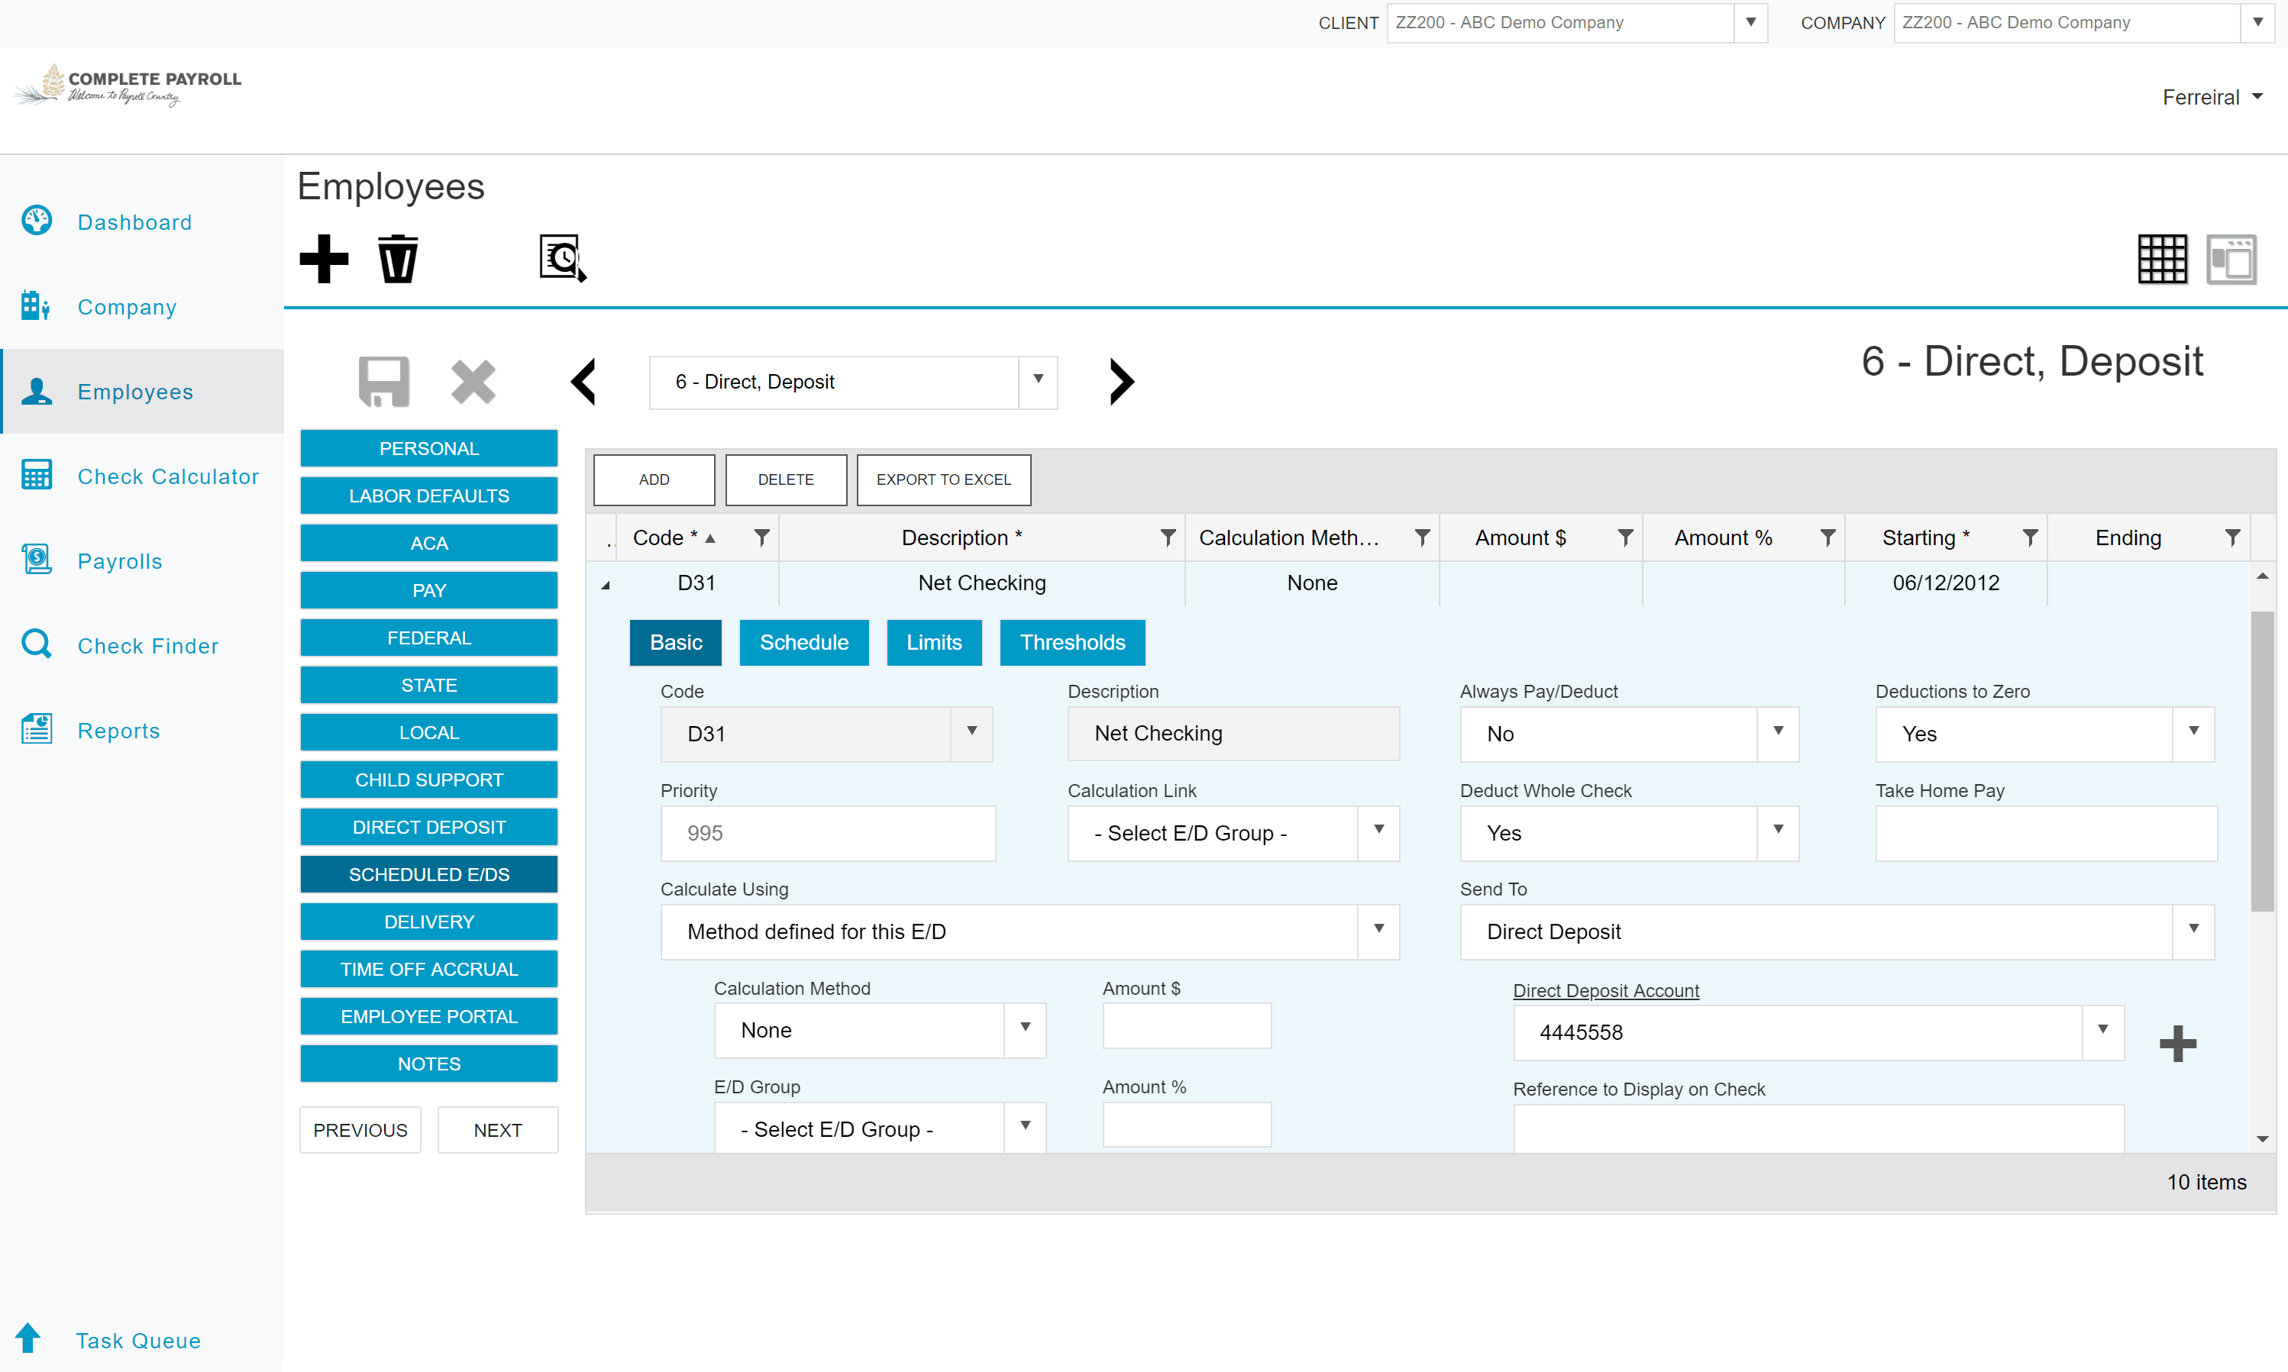Viewport: 2288px width, 1372px height.
Task: Select the Schedule tab
Action: 803,642
